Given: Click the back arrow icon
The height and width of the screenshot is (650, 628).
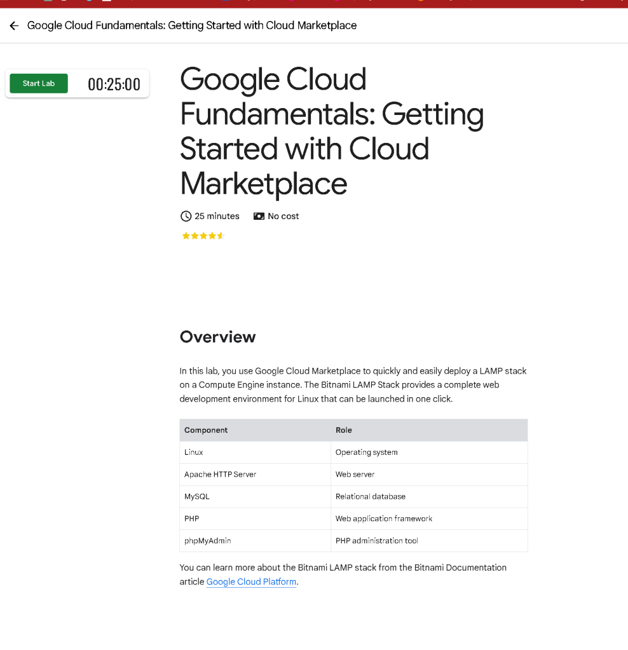Looking at the screenshot, I should coord(14,25).
